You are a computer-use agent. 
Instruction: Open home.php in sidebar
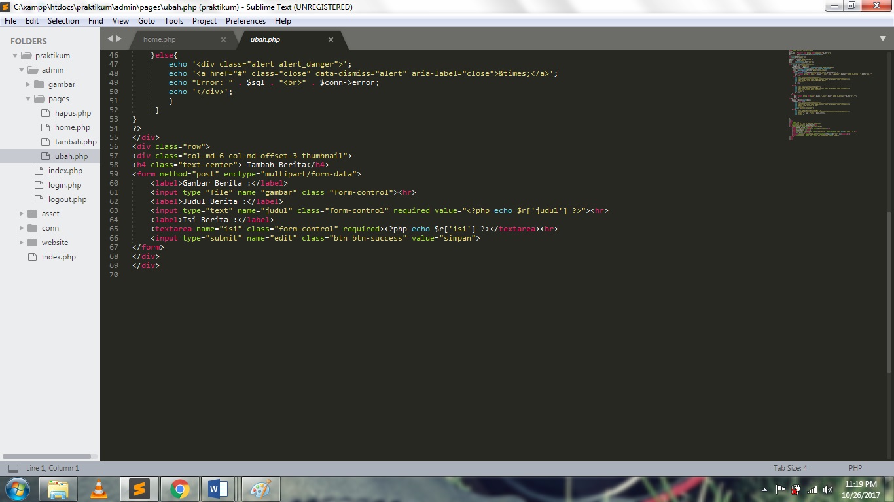click(73, 127)
